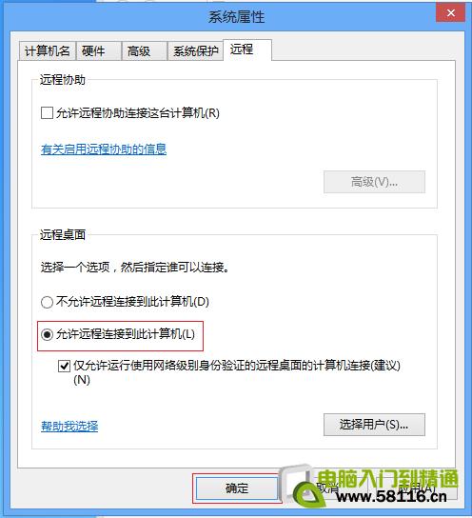472x518 pixels.
Task: Click the 选择用户(S)... button
Action: tap(374, 425)
